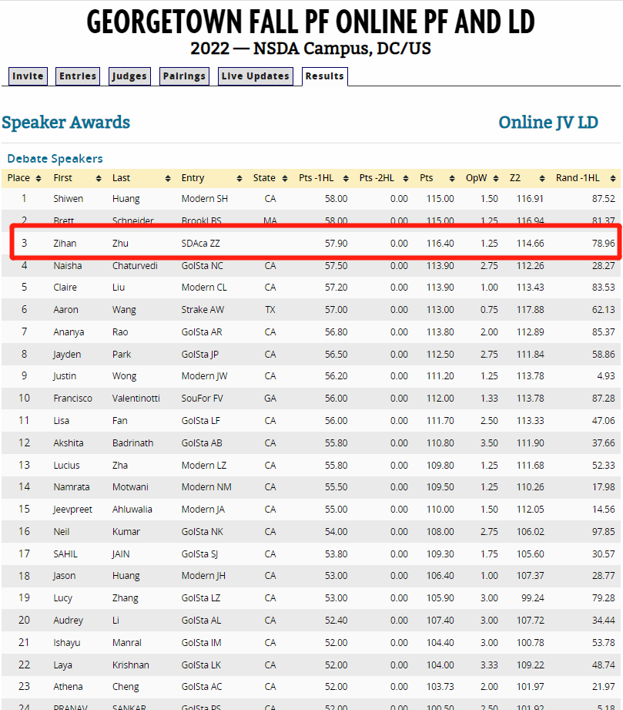This screenshot has height=710, width=623.
Task: Sort by Z2 column arrows
Action: pyautogui.click(x=541, y=178)
